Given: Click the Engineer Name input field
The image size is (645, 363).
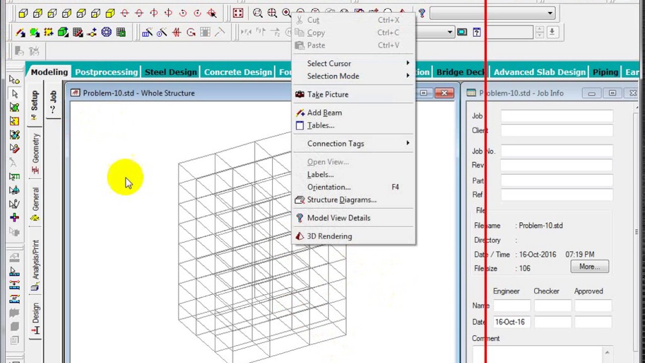Looking at the screenshot, I should click(x=512, y=306).
